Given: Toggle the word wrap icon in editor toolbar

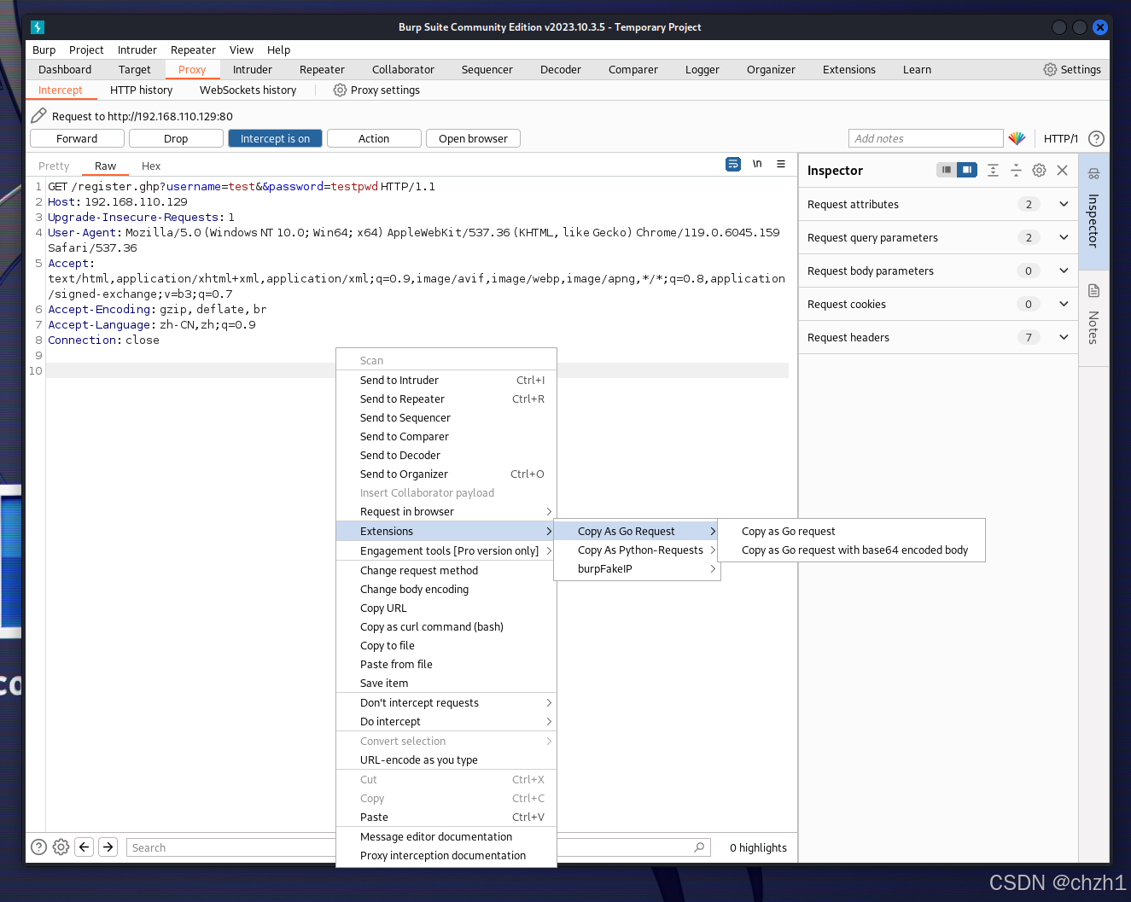Looking at the screenshot, I should tap(733, 164).
